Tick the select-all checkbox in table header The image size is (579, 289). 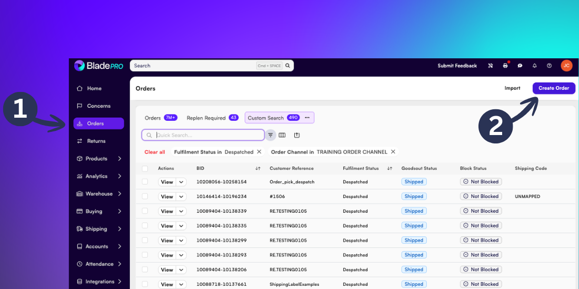(x=145, y=169)
